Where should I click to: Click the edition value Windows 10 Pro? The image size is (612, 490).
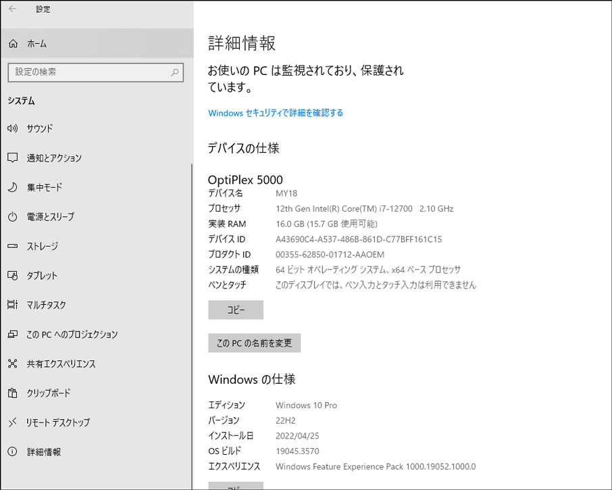(307, 406)
